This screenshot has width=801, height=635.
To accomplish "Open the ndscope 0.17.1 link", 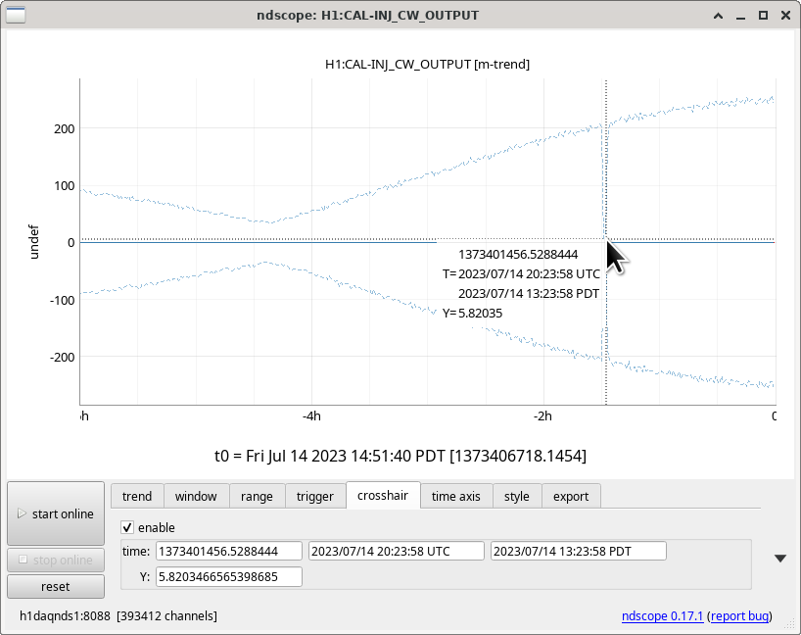I will 662,616.
